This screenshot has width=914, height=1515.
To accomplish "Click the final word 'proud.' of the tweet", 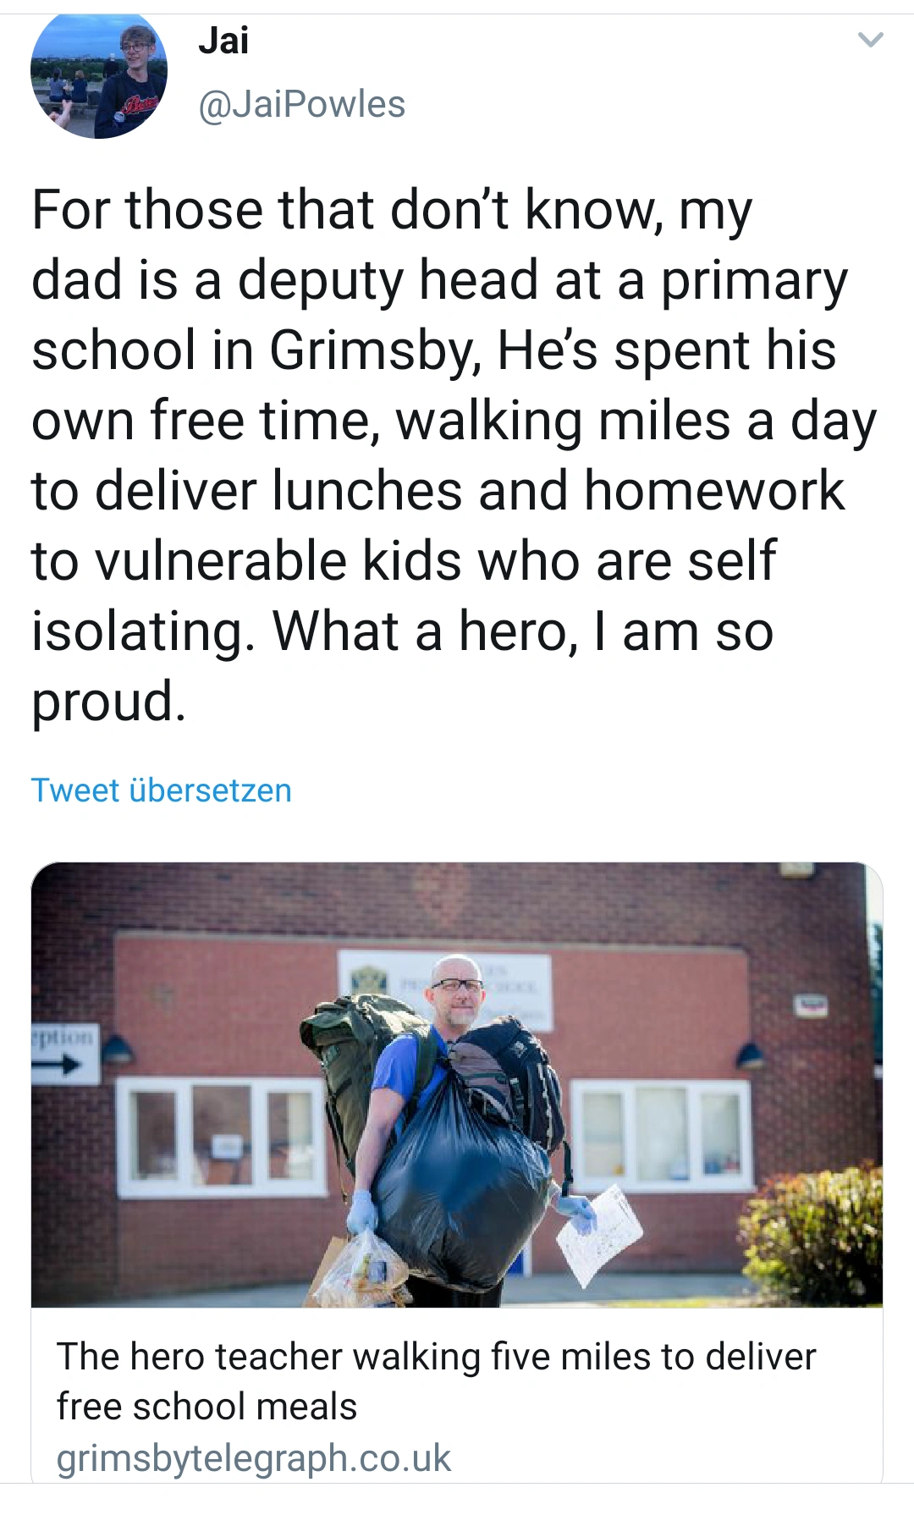I will [x=108, y=702].
